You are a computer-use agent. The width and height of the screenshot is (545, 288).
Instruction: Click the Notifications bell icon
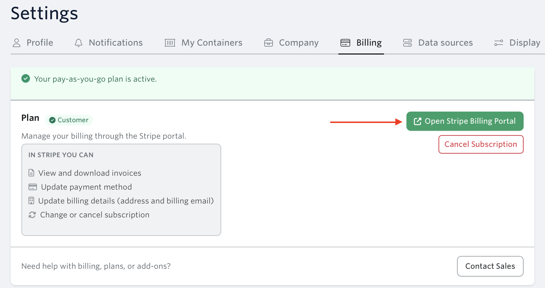(78, 43)
